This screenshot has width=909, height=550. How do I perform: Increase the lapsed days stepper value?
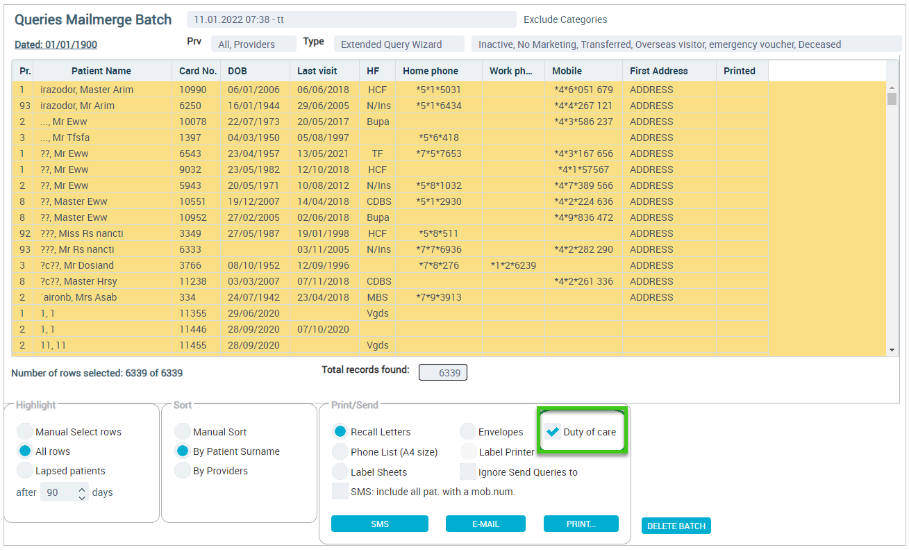point(82,488)
